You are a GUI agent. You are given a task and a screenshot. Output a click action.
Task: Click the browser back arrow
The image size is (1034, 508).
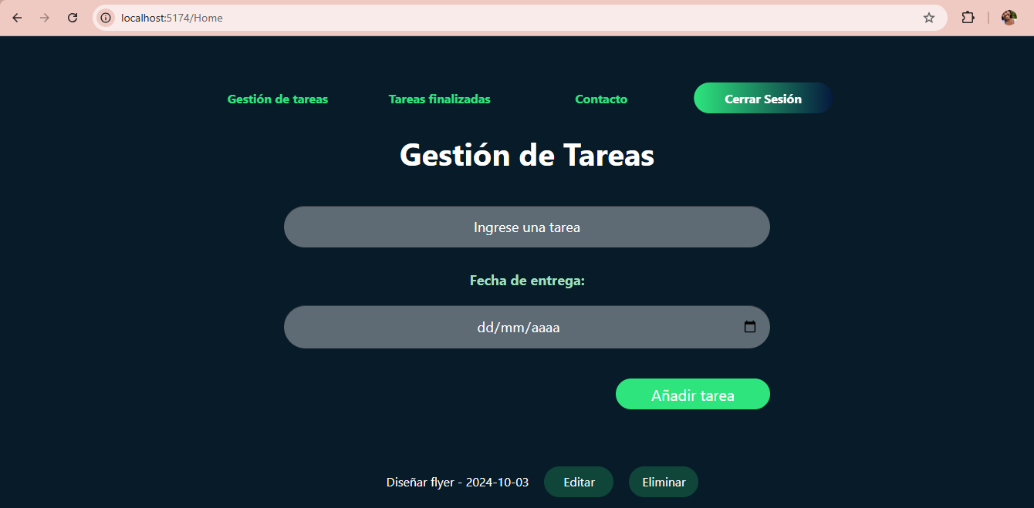17,17
